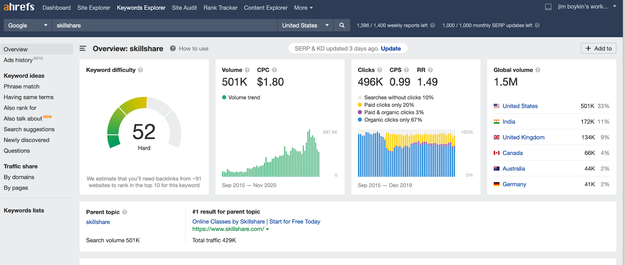The height and width of the screenshot is (265, 625).
Task: Click help icon next to Parent topic
Action: 125,212
